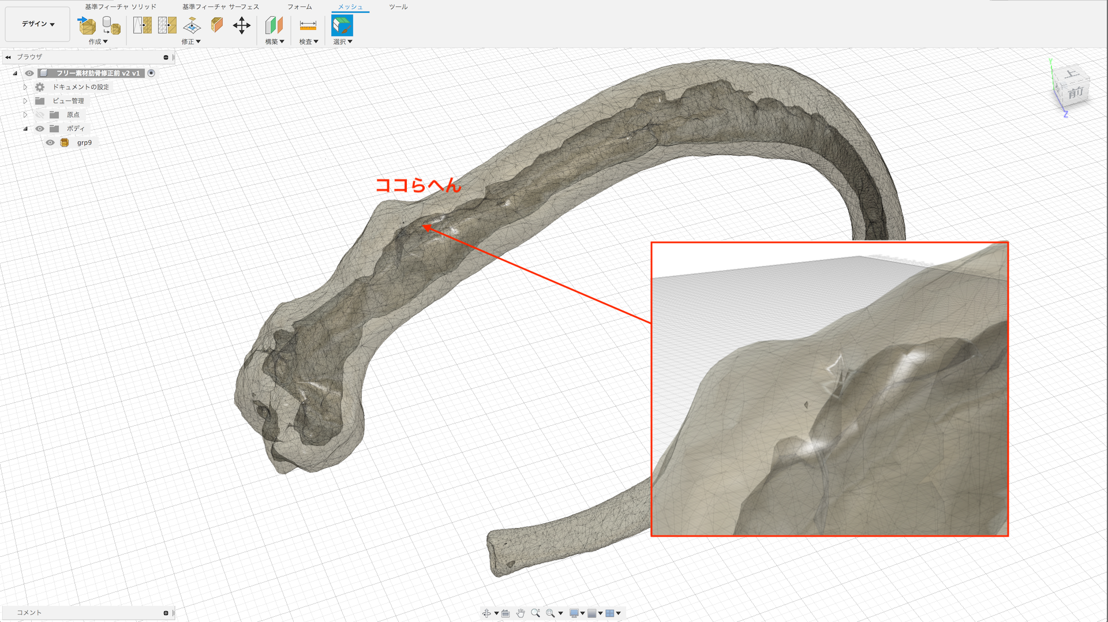Open the デザイン workspace dropdown

[38, 24]
